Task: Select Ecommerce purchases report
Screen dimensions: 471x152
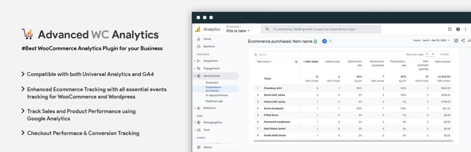Action: coord(213,89)
